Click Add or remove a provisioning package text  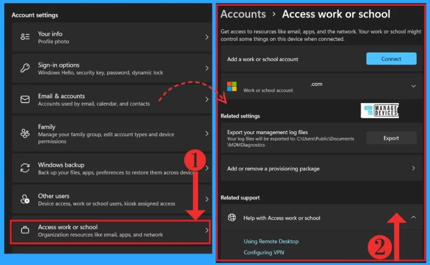pos(273,169)
